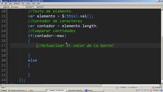Click the horizontal scrollbar left arrow

(x=1, y=85)
